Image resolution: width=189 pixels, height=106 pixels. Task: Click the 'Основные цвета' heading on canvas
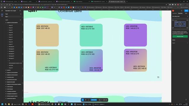click(70, 11)
